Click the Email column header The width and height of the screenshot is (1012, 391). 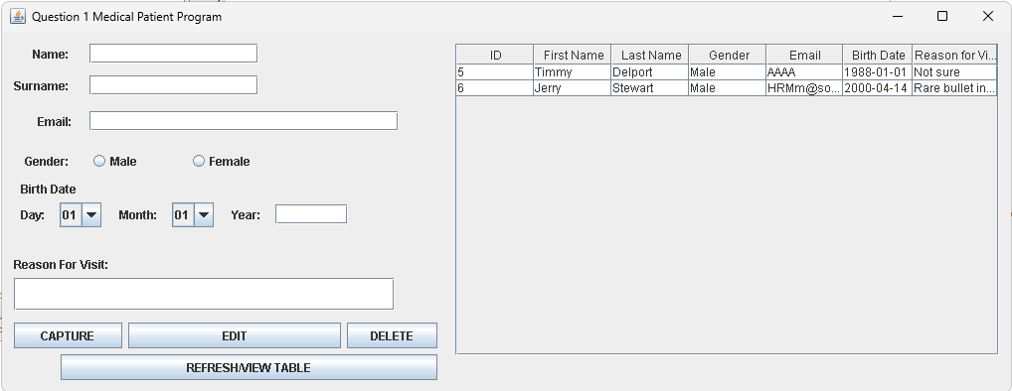point(805,55)
